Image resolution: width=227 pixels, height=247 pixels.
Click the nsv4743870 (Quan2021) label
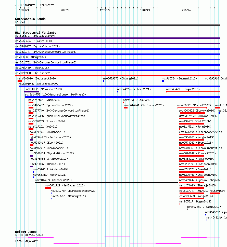click(x=195, y=170)
